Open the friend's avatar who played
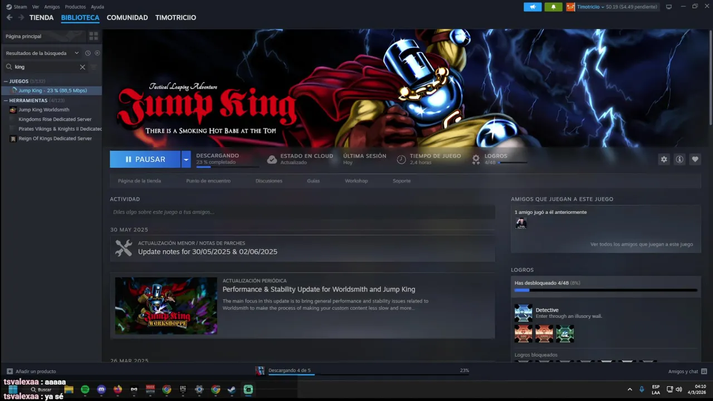 (x=521, y=223)
